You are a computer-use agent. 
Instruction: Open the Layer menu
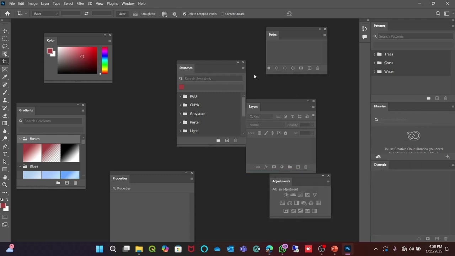(x=45, y=4)
